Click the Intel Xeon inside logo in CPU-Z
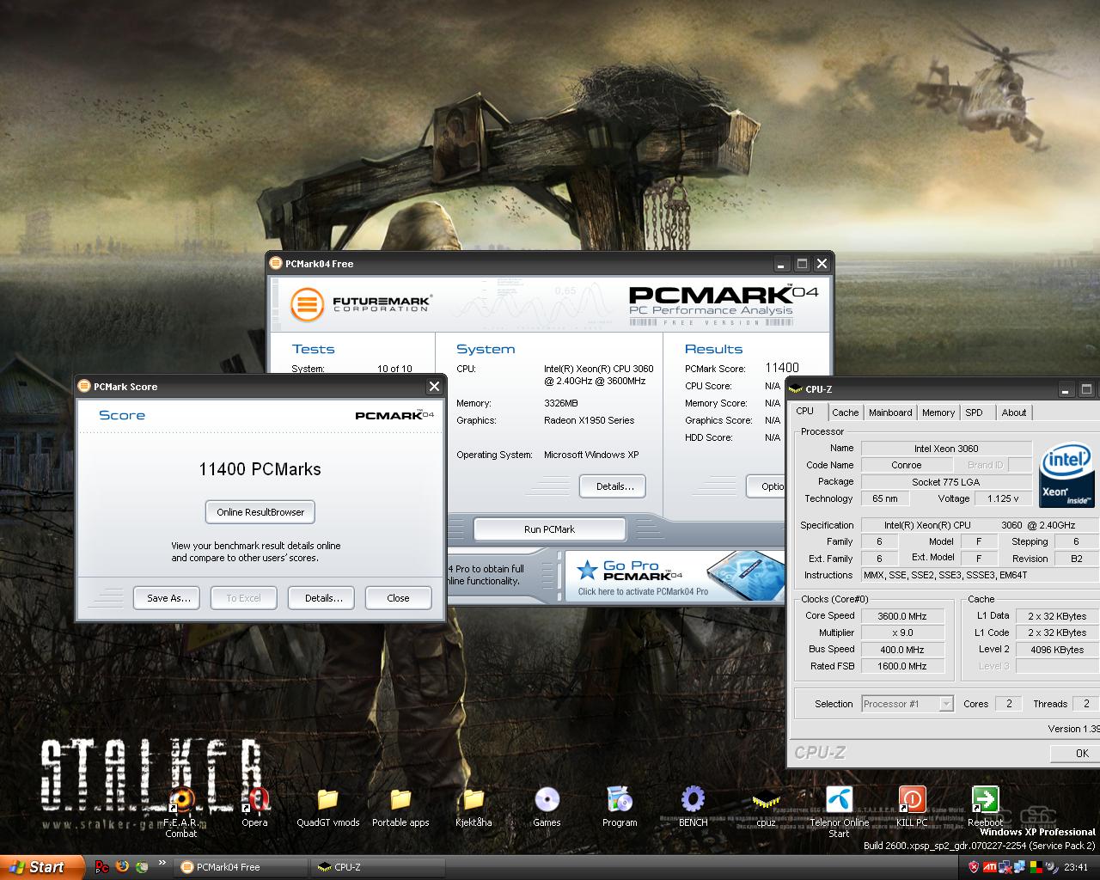This screenshot has height=880, width=1100. click(x=1066, y=475)
